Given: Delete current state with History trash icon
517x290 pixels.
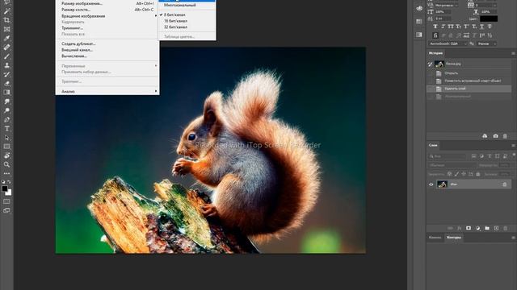Looking at the screenshot, I should (505, 136).
